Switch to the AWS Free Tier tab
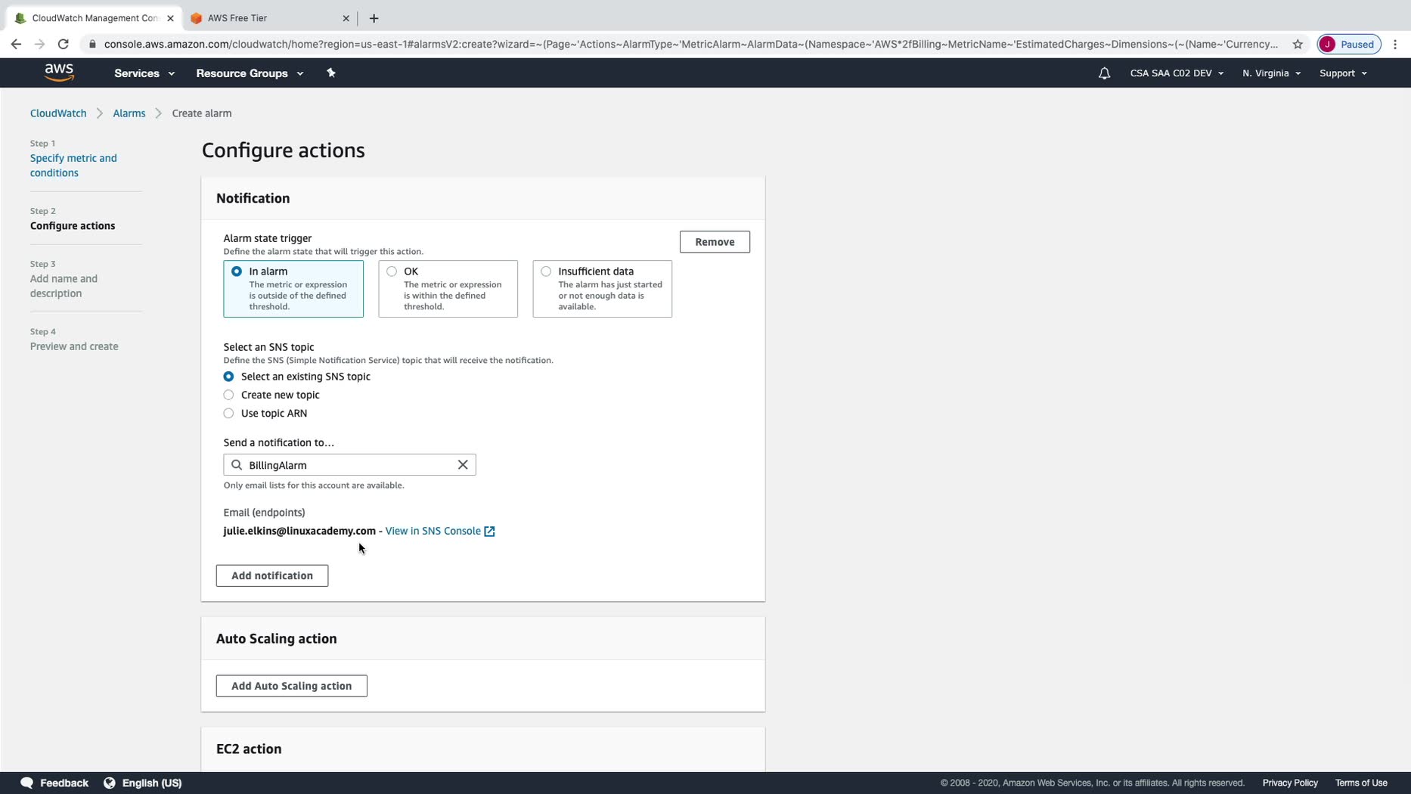This screenshot has width=1411, height=794. click(270, 18)
